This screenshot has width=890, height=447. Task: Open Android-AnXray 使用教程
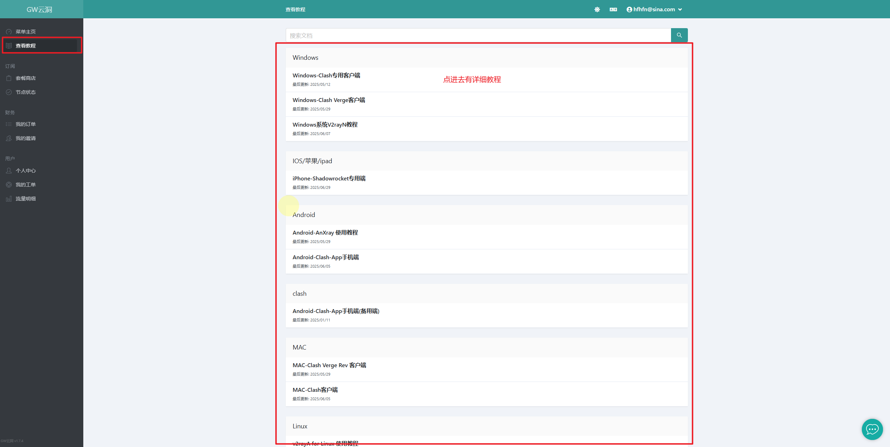[486, 237]
